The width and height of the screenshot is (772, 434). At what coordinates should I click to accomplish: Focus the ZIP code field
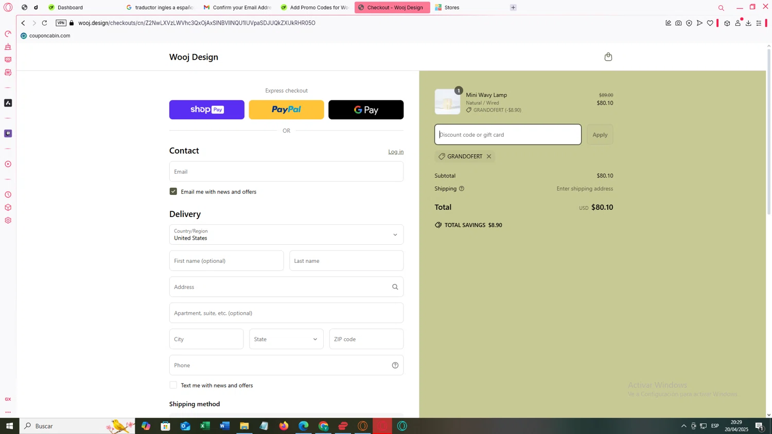[366, 339]
